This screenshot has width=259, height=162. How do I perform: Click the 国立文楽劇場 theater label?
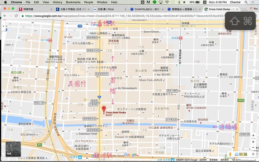point(203,151)
